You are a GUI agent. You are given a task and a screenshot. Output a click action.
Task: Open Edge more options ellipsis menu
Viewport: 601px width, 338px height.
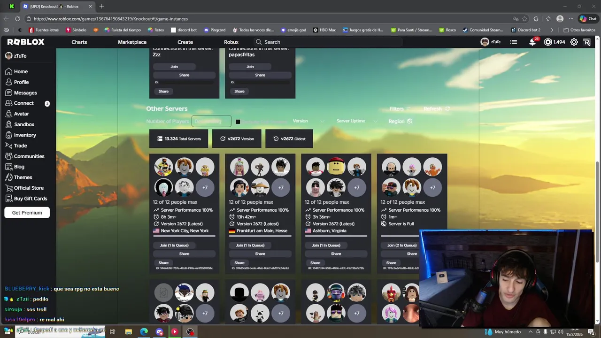[x=571, y=19]
